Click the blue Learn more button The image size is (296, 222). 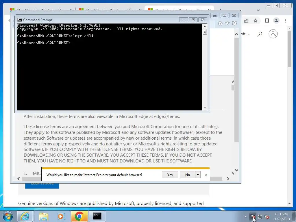(x=42, y=186)
